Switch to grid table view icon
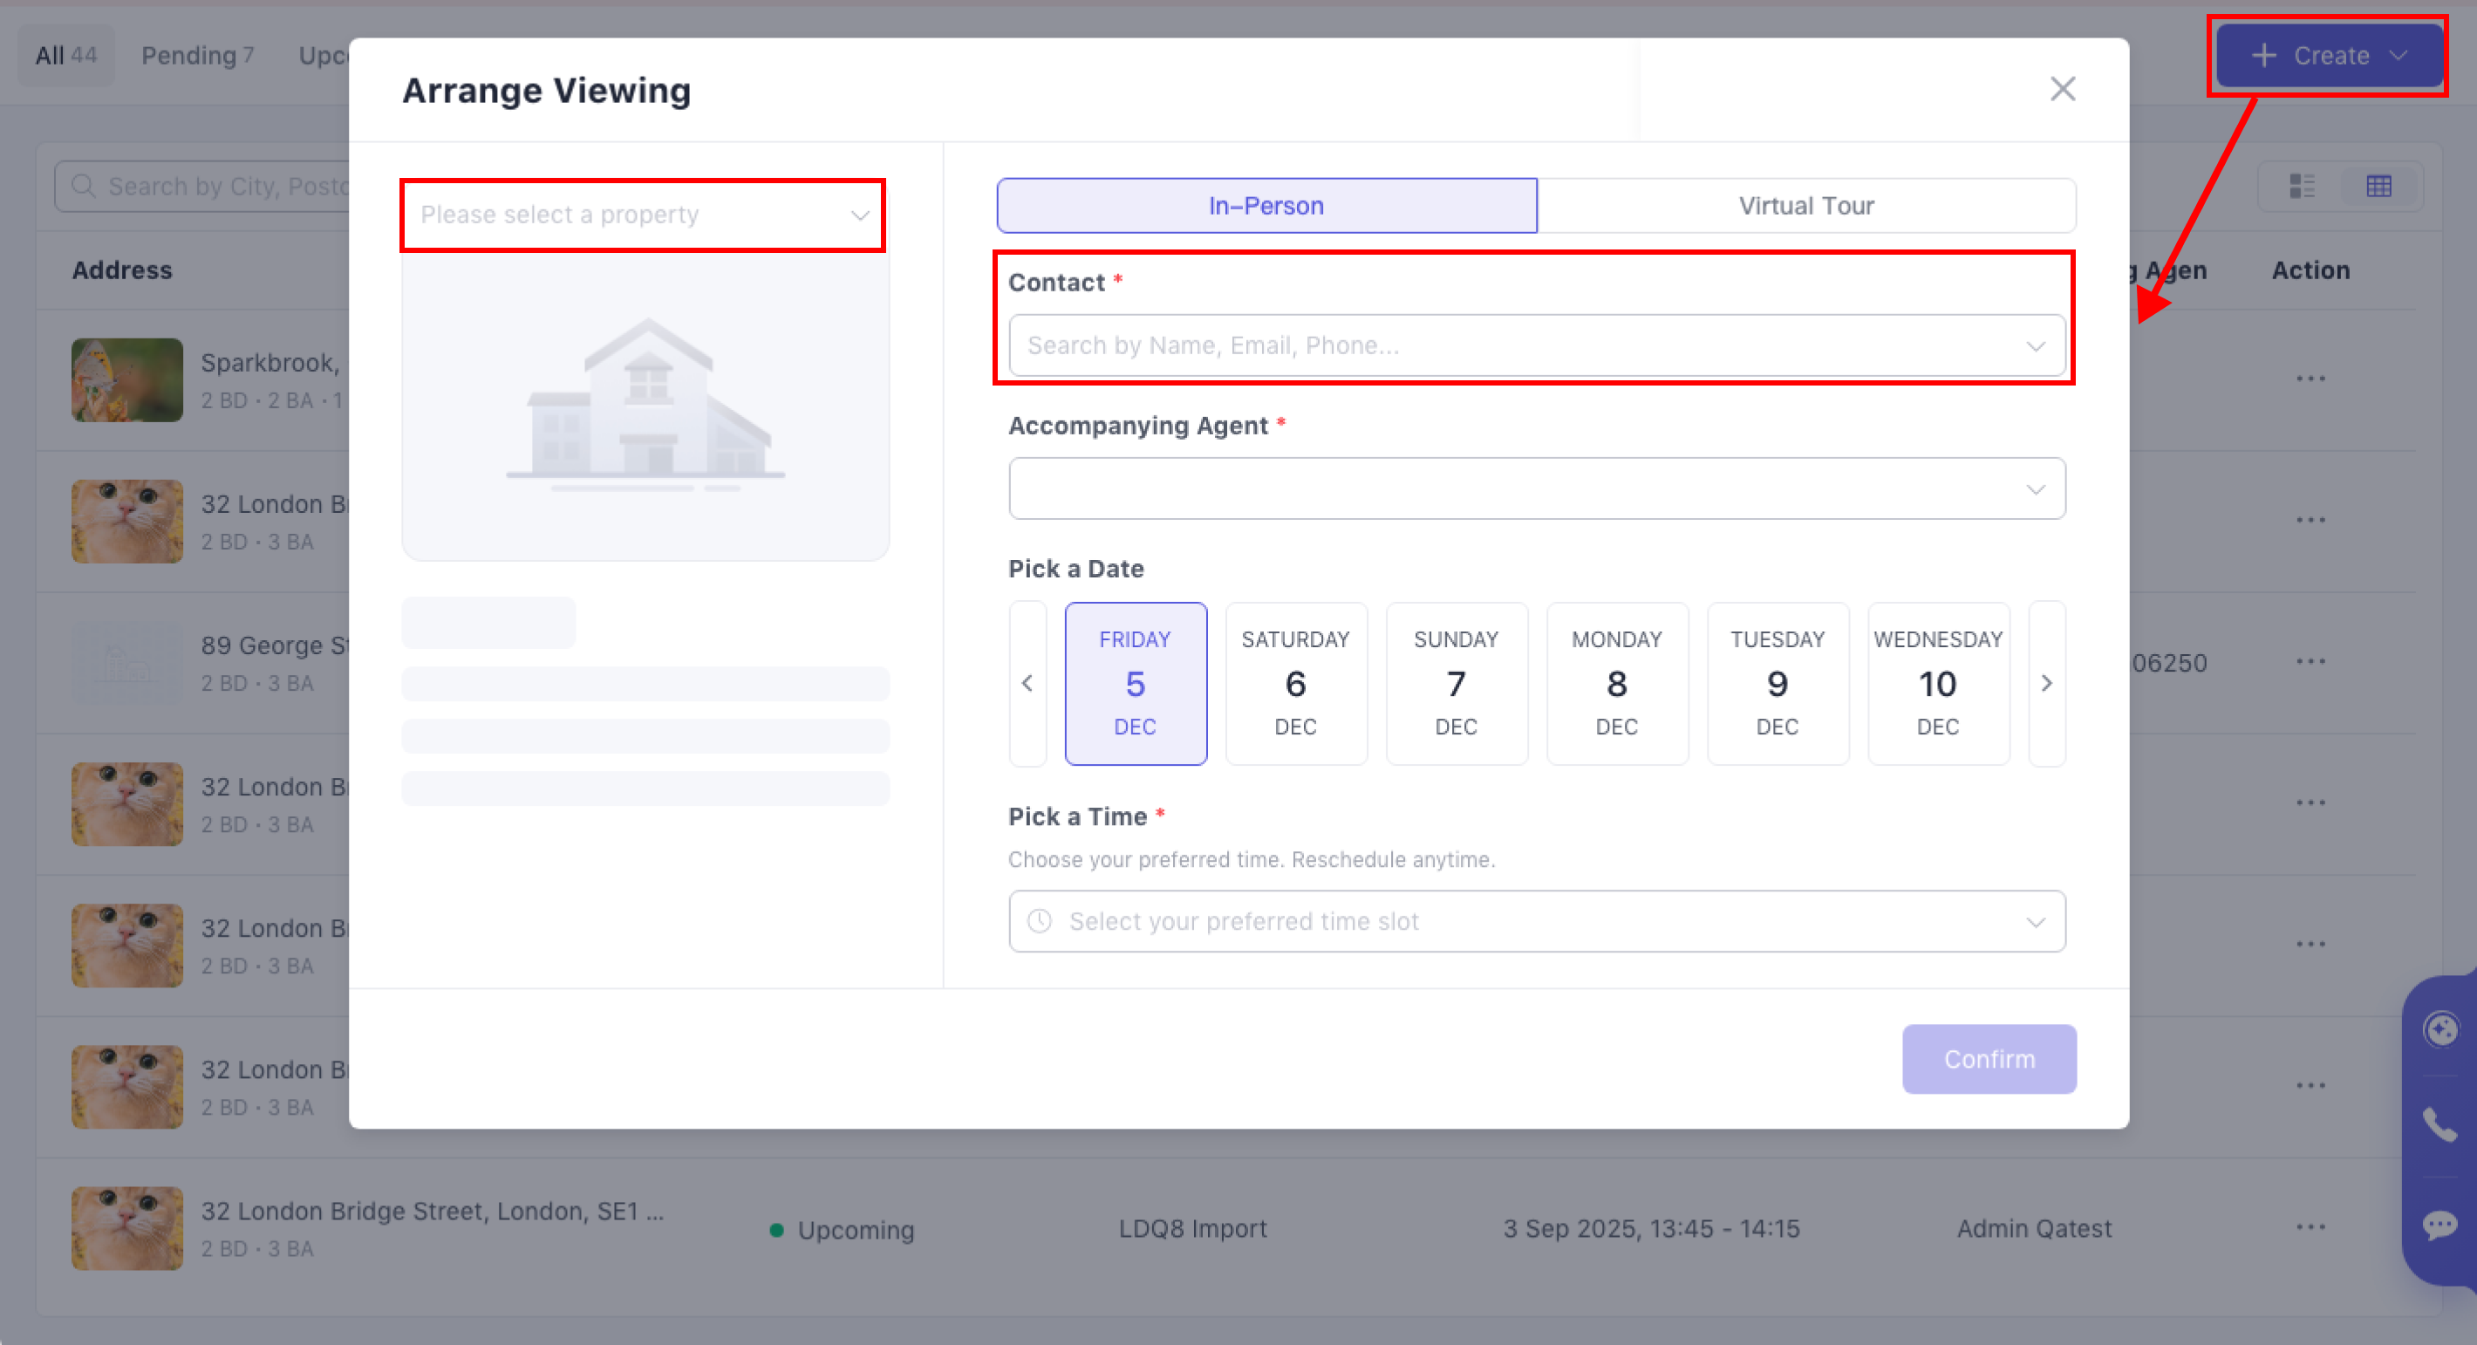 coord(2379,186)
